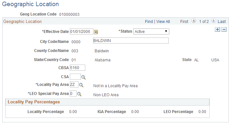Click the LEO Special Pay Area field

tap(73, 94)
